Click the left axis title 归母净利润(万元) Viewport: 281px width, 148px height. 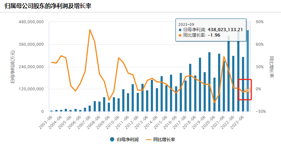(13, 67)
